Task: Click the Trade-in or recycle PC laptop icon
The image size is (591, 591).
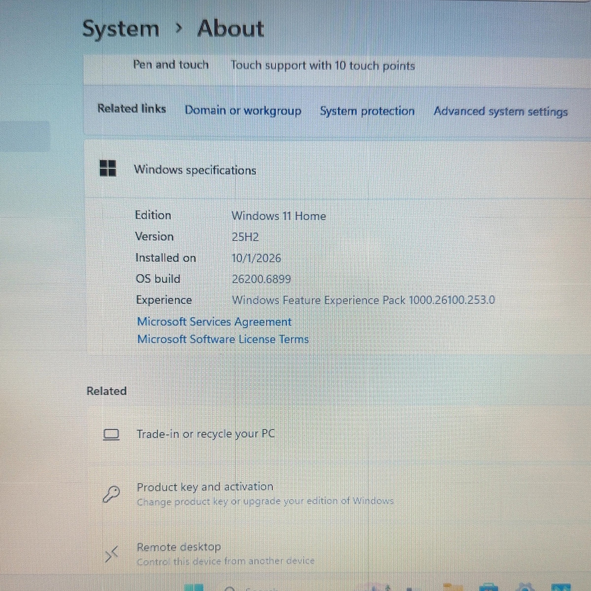Action: (x=111, y=434)
